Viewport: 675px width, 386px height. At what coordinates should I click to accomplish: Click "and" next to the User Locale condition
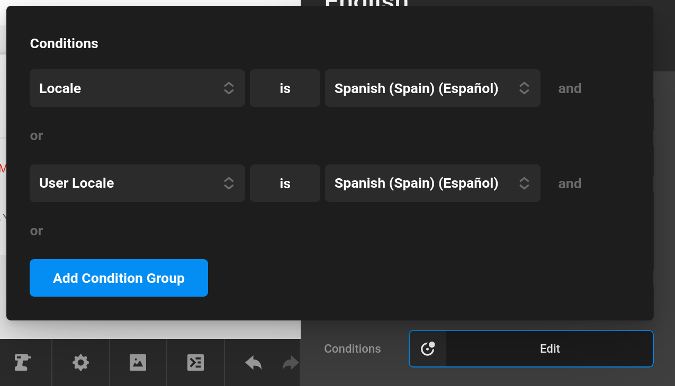pos(570,183)
